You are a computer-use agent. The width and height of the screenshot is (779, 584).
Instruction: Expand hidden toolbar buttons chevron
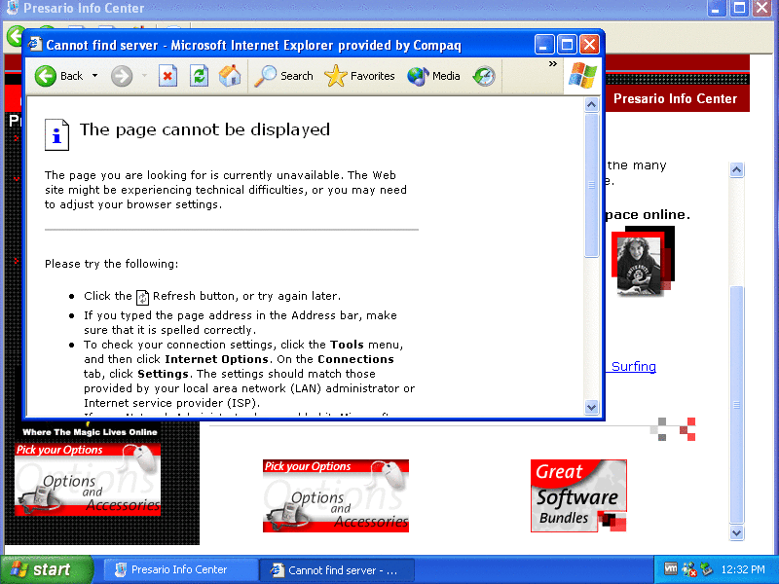point(552,64)
